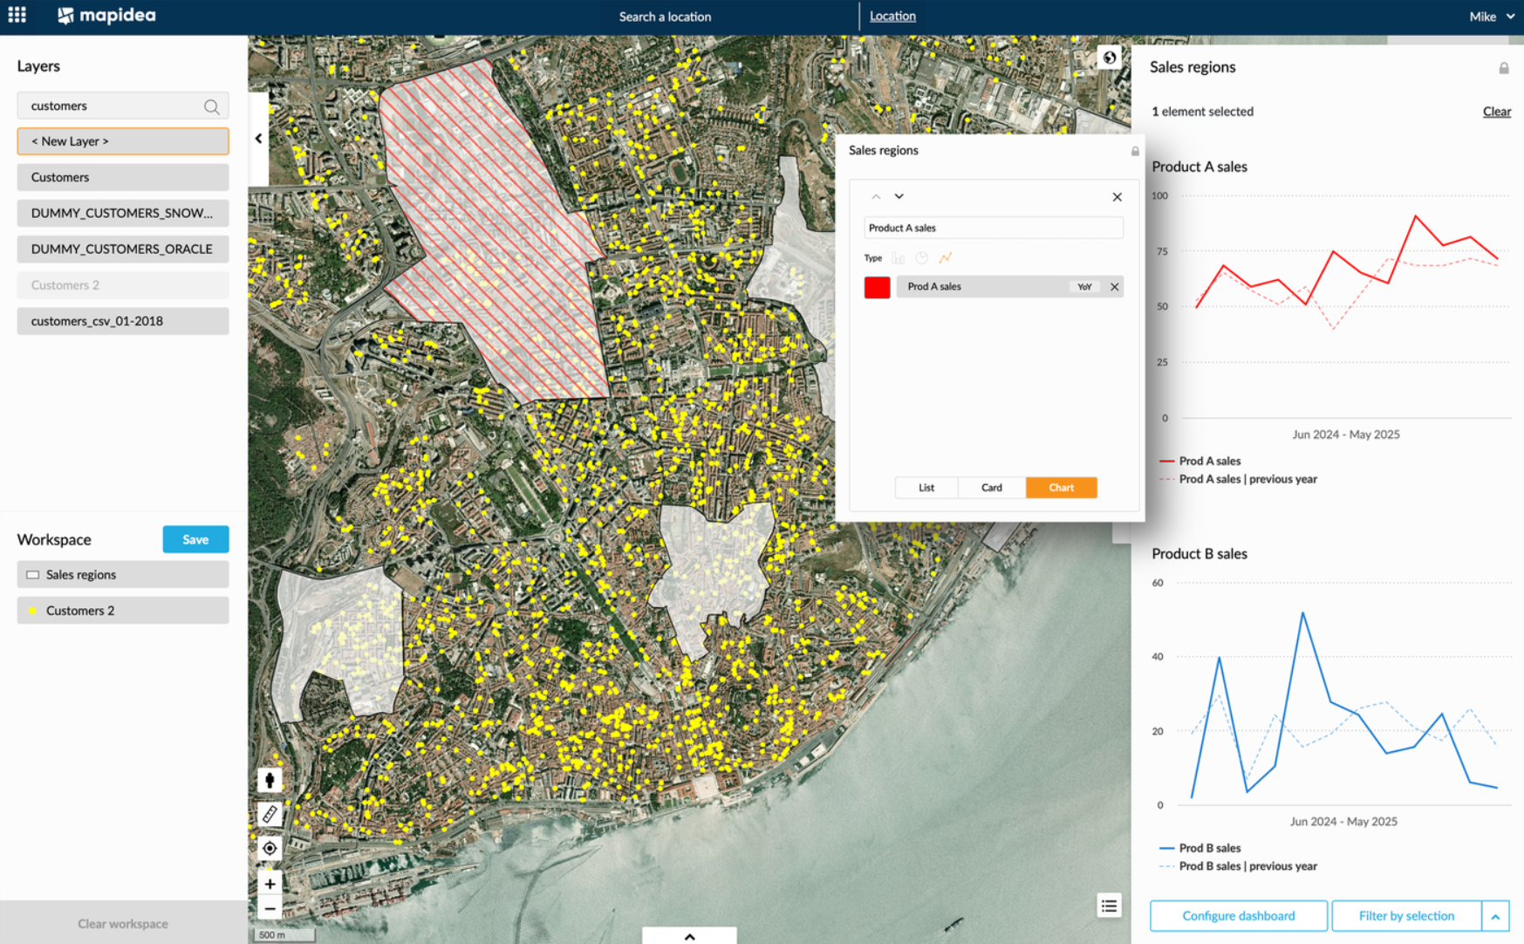Toggle Prod B sales previous year legend

coord(1238,866)
